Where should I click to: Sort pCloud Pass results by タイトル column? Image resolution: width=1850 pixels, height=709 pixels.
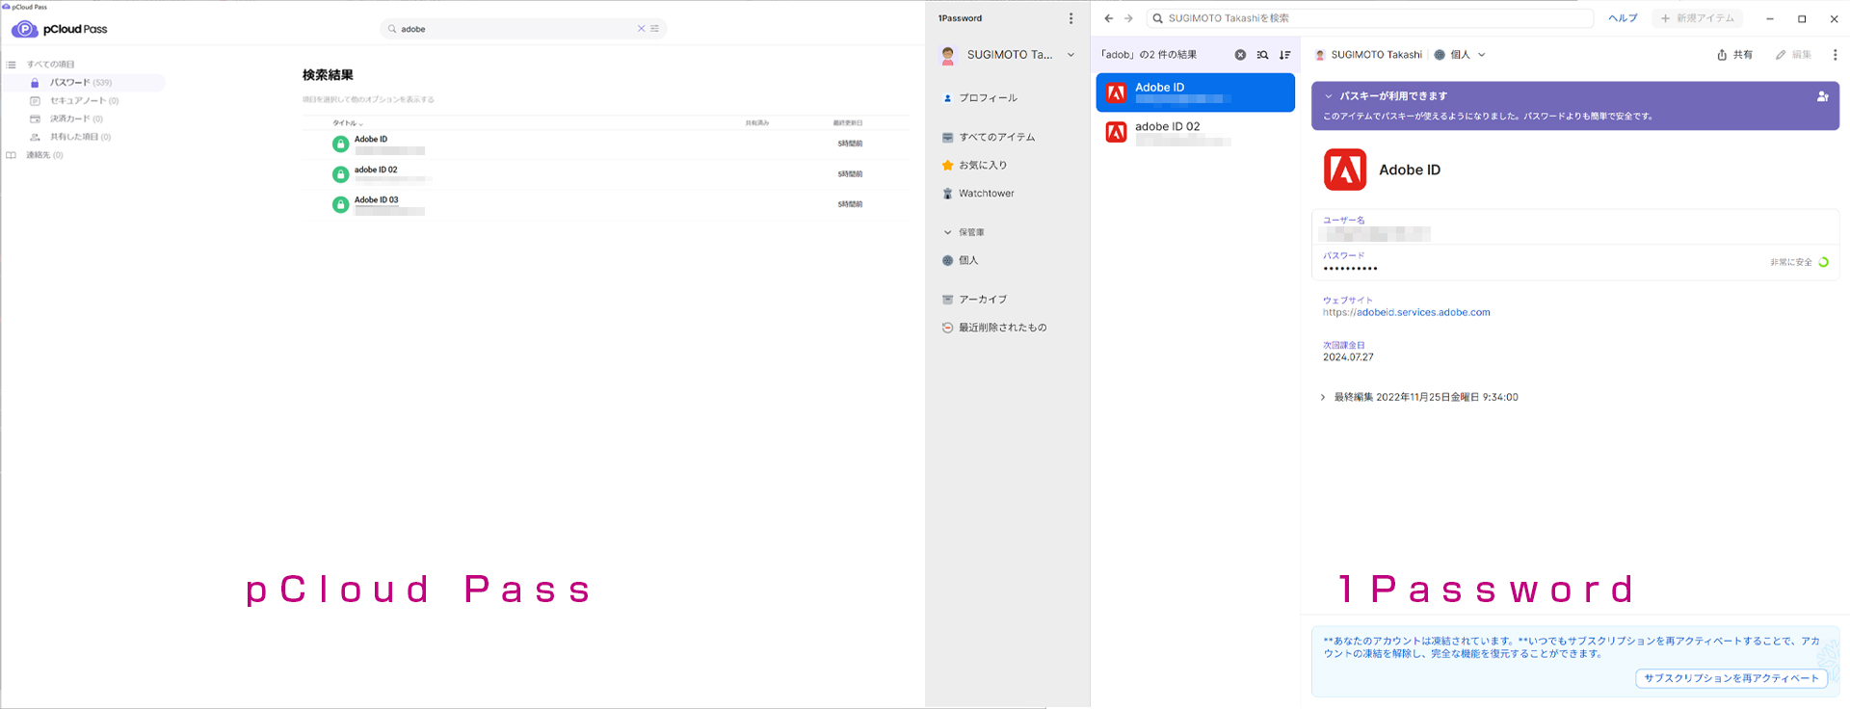[348, 123]
